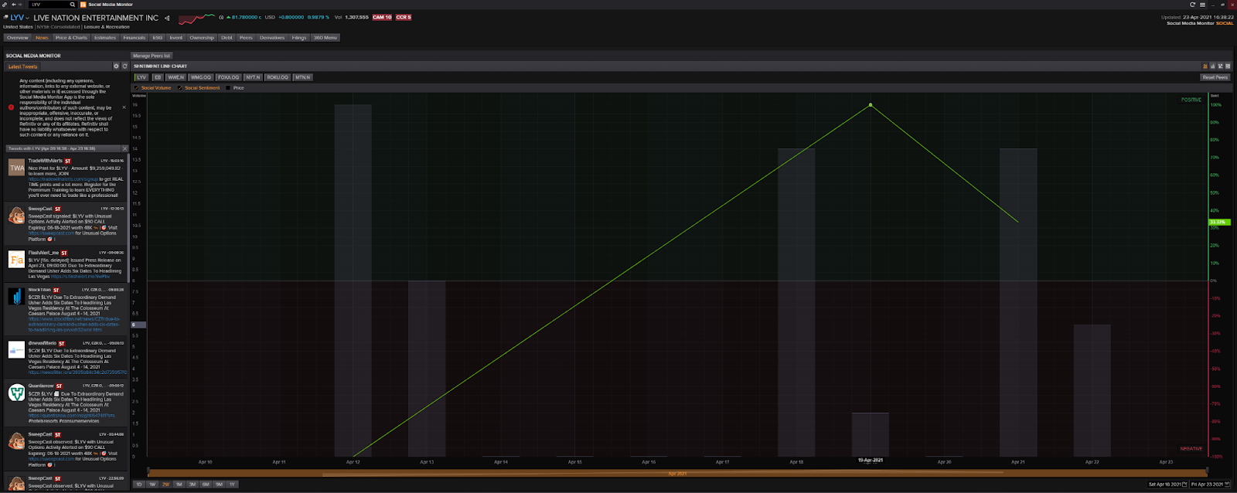The width and height of the screenshot is (1237, 493).
Task: Open the mini price sparkline chart
Action: pyautogui.click(x=197, y=18)
